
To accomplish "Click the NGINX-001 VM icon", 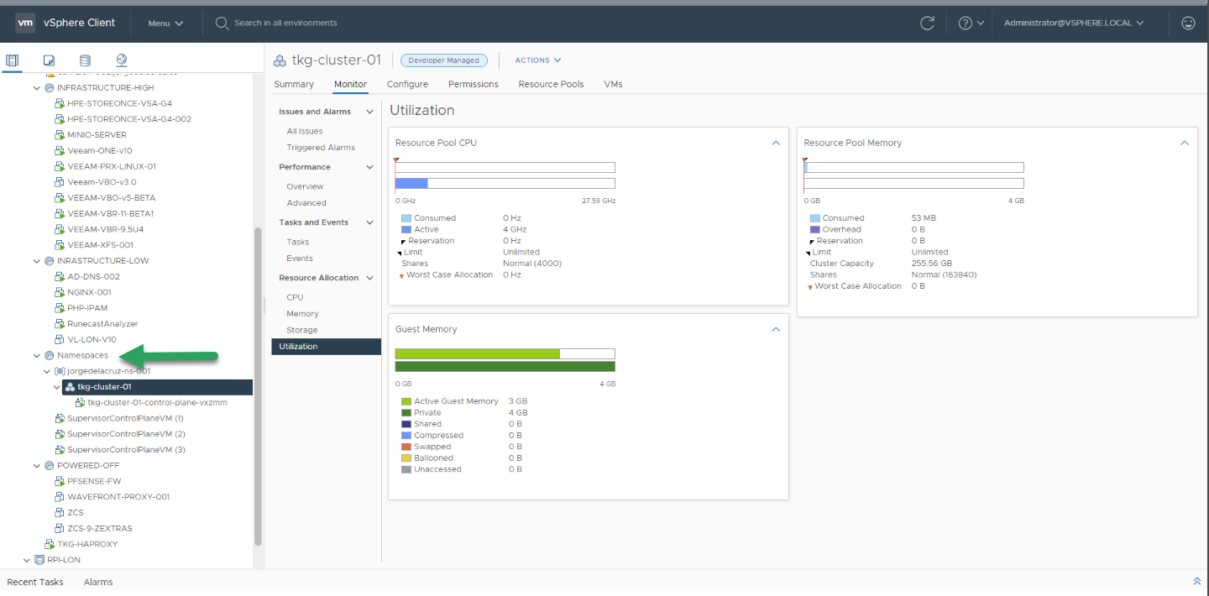I will tap(60, 292).
